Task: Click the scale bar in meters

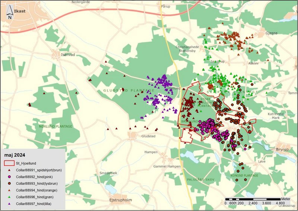Action: 253,198
